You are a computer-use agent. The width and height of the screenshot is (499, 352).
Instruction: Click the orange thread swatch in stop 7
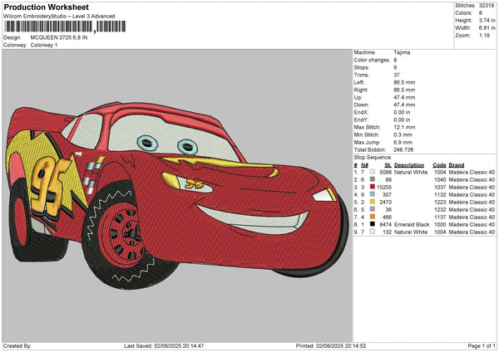(372, 217)
